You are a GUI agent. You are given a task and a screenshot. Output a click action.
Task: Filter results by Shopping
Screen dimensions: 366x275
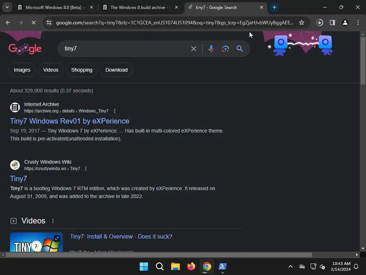pos(82,70)
